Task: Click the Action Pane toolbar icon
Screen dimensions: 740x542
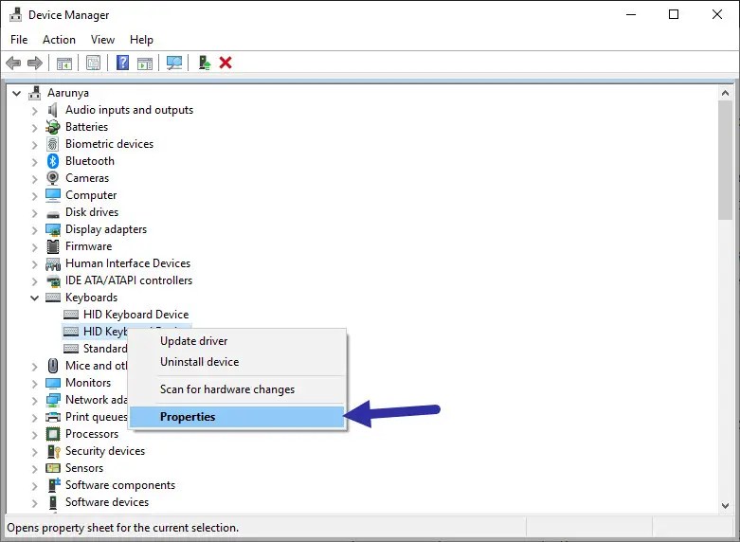Action: click(x=145, y=63)
